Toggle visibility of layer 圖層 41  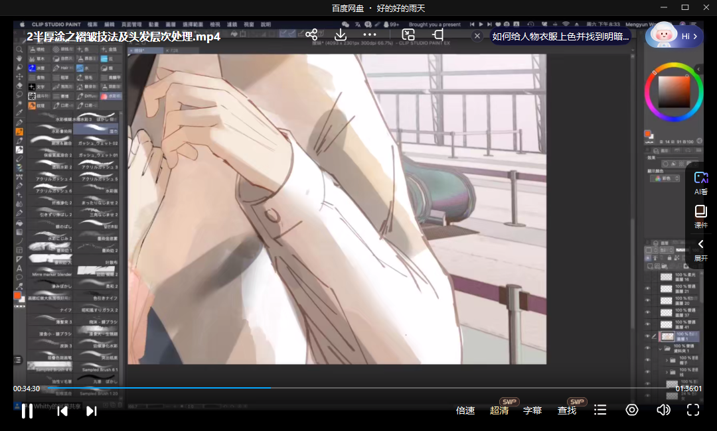pyautogui.click(x=647, y=324)
